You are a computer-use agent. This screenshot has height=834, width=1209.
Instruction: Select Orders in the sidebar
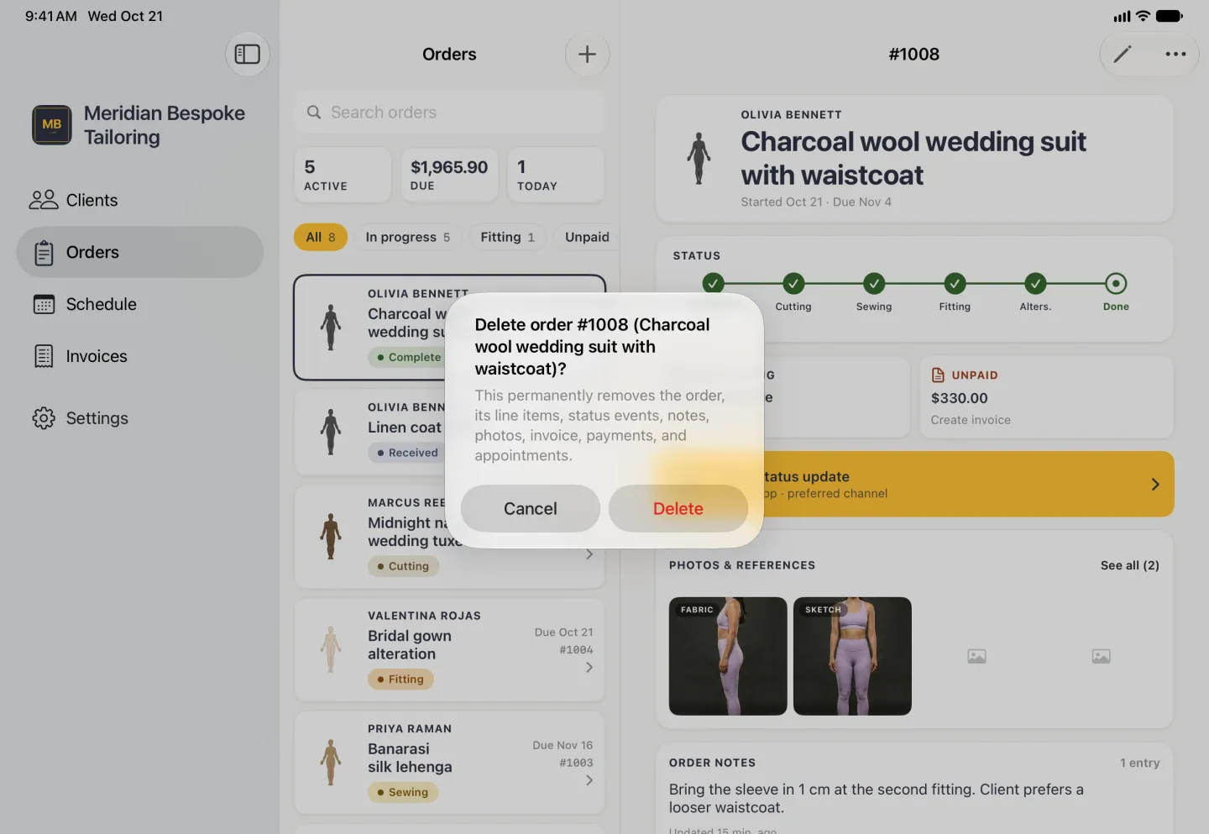[139, 252]
